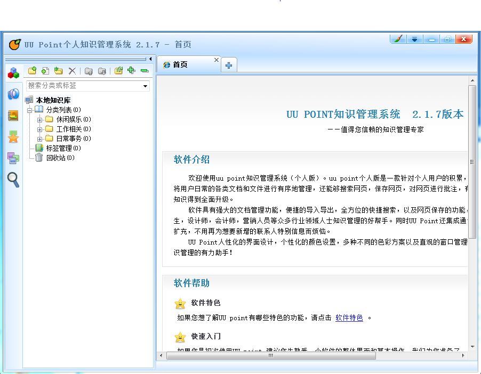481x374 pixels.
Task: Open the title bar down-arrow menu
Action: [x=414, y=39]
